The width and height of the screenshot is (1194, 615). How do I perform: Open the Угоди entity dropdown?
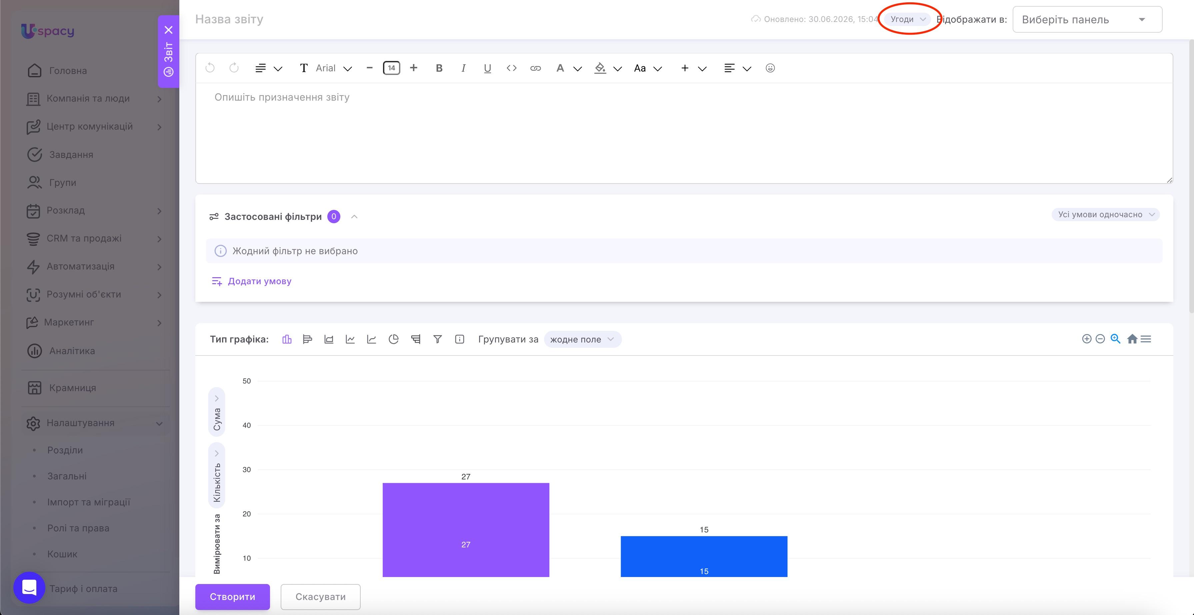coord(908,19)
